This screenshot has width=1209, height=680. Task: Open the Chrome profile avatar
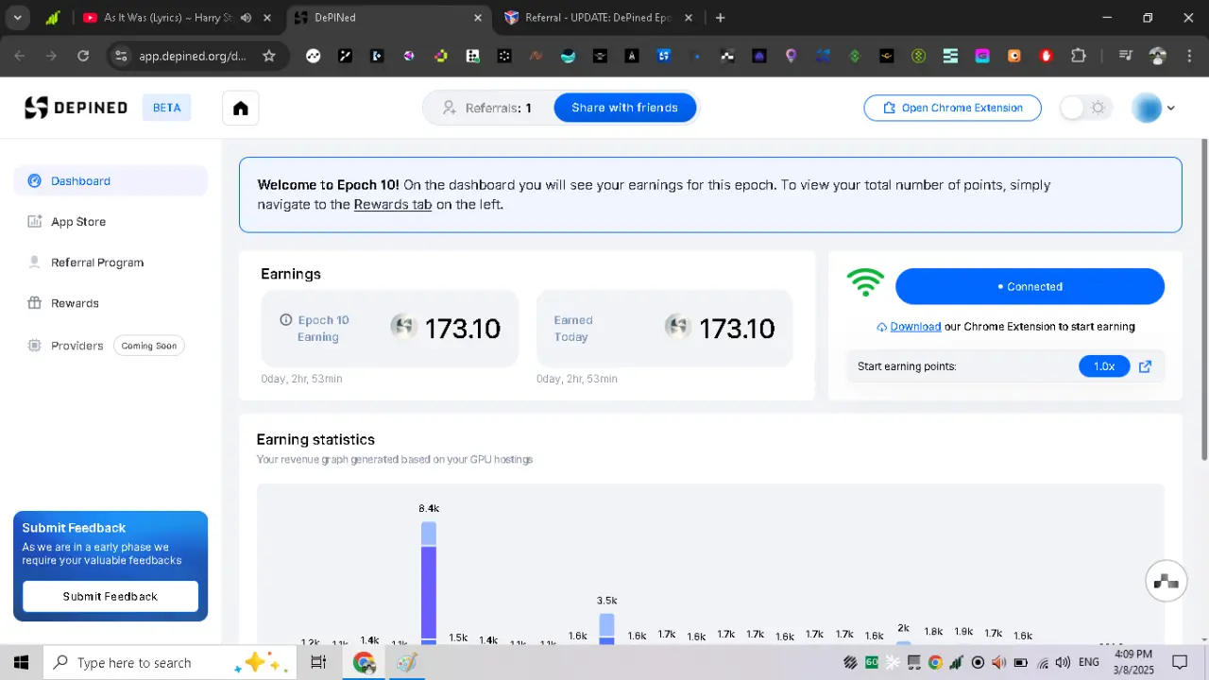click(1158, 56)
